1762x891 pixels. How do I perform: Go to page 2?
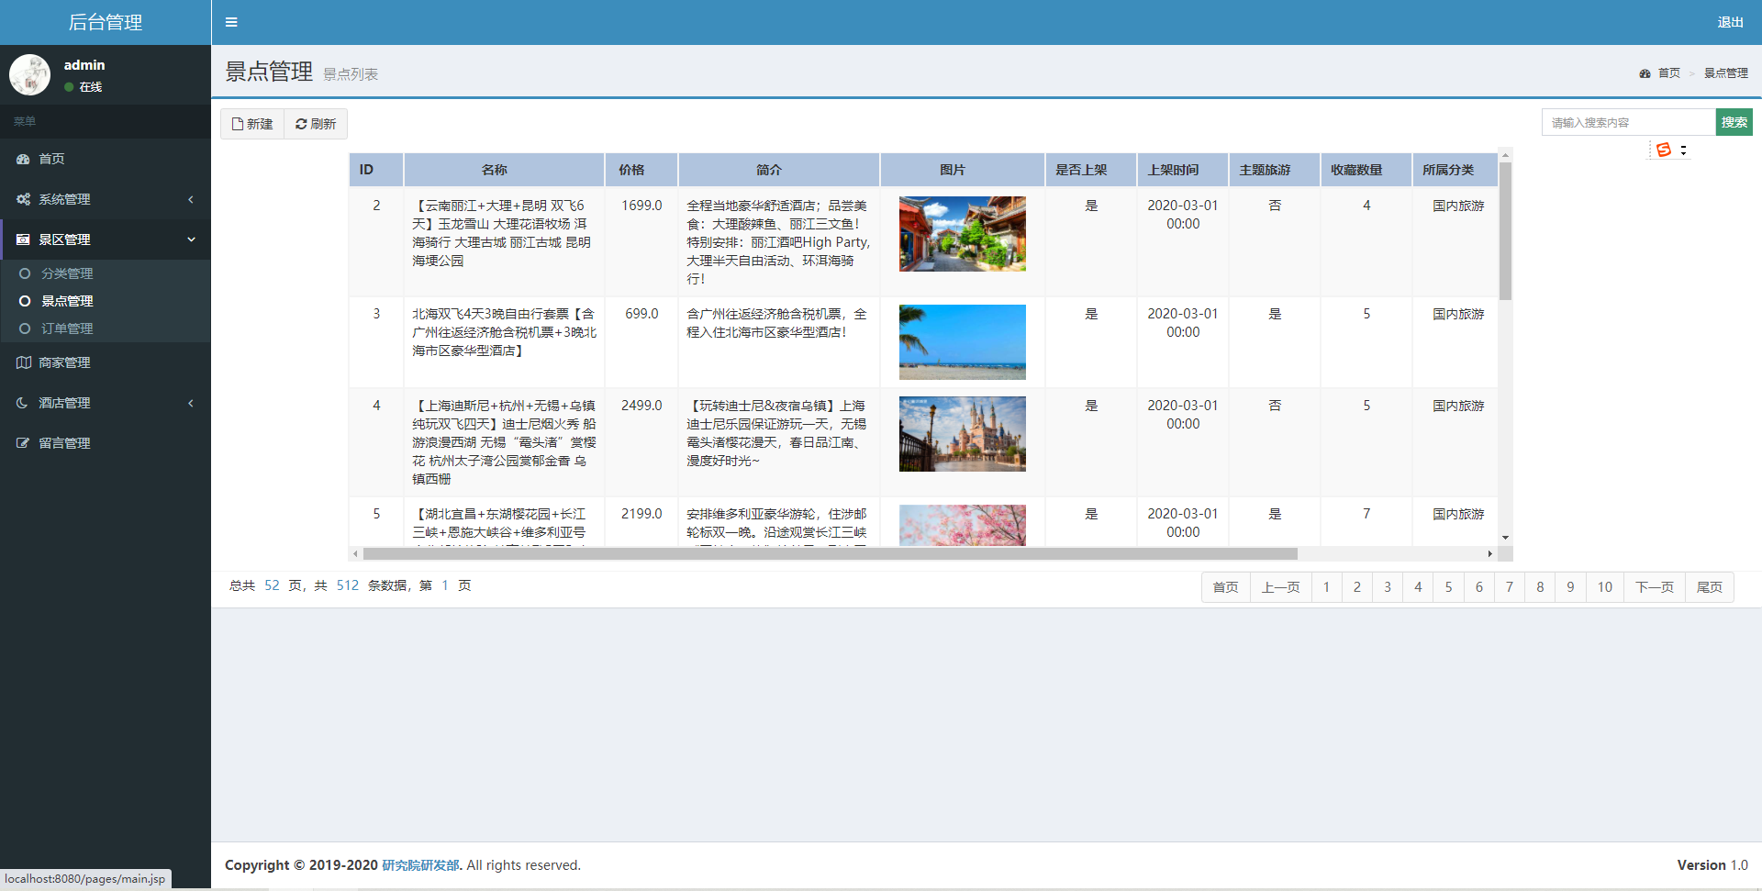coord(1356,587)
